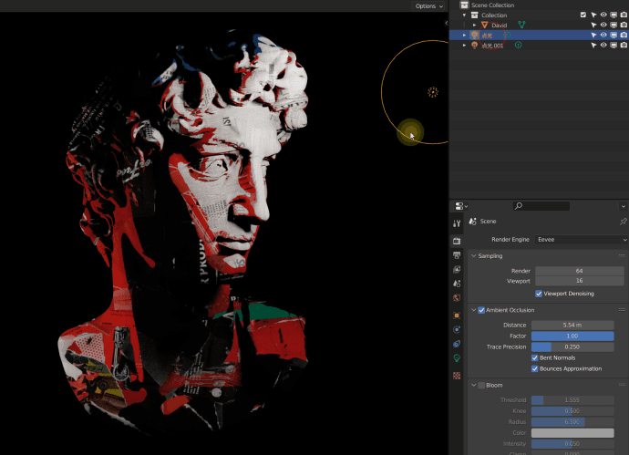Select David in the outliner
Screen dimensions: 629x455
tap(499, 26)
